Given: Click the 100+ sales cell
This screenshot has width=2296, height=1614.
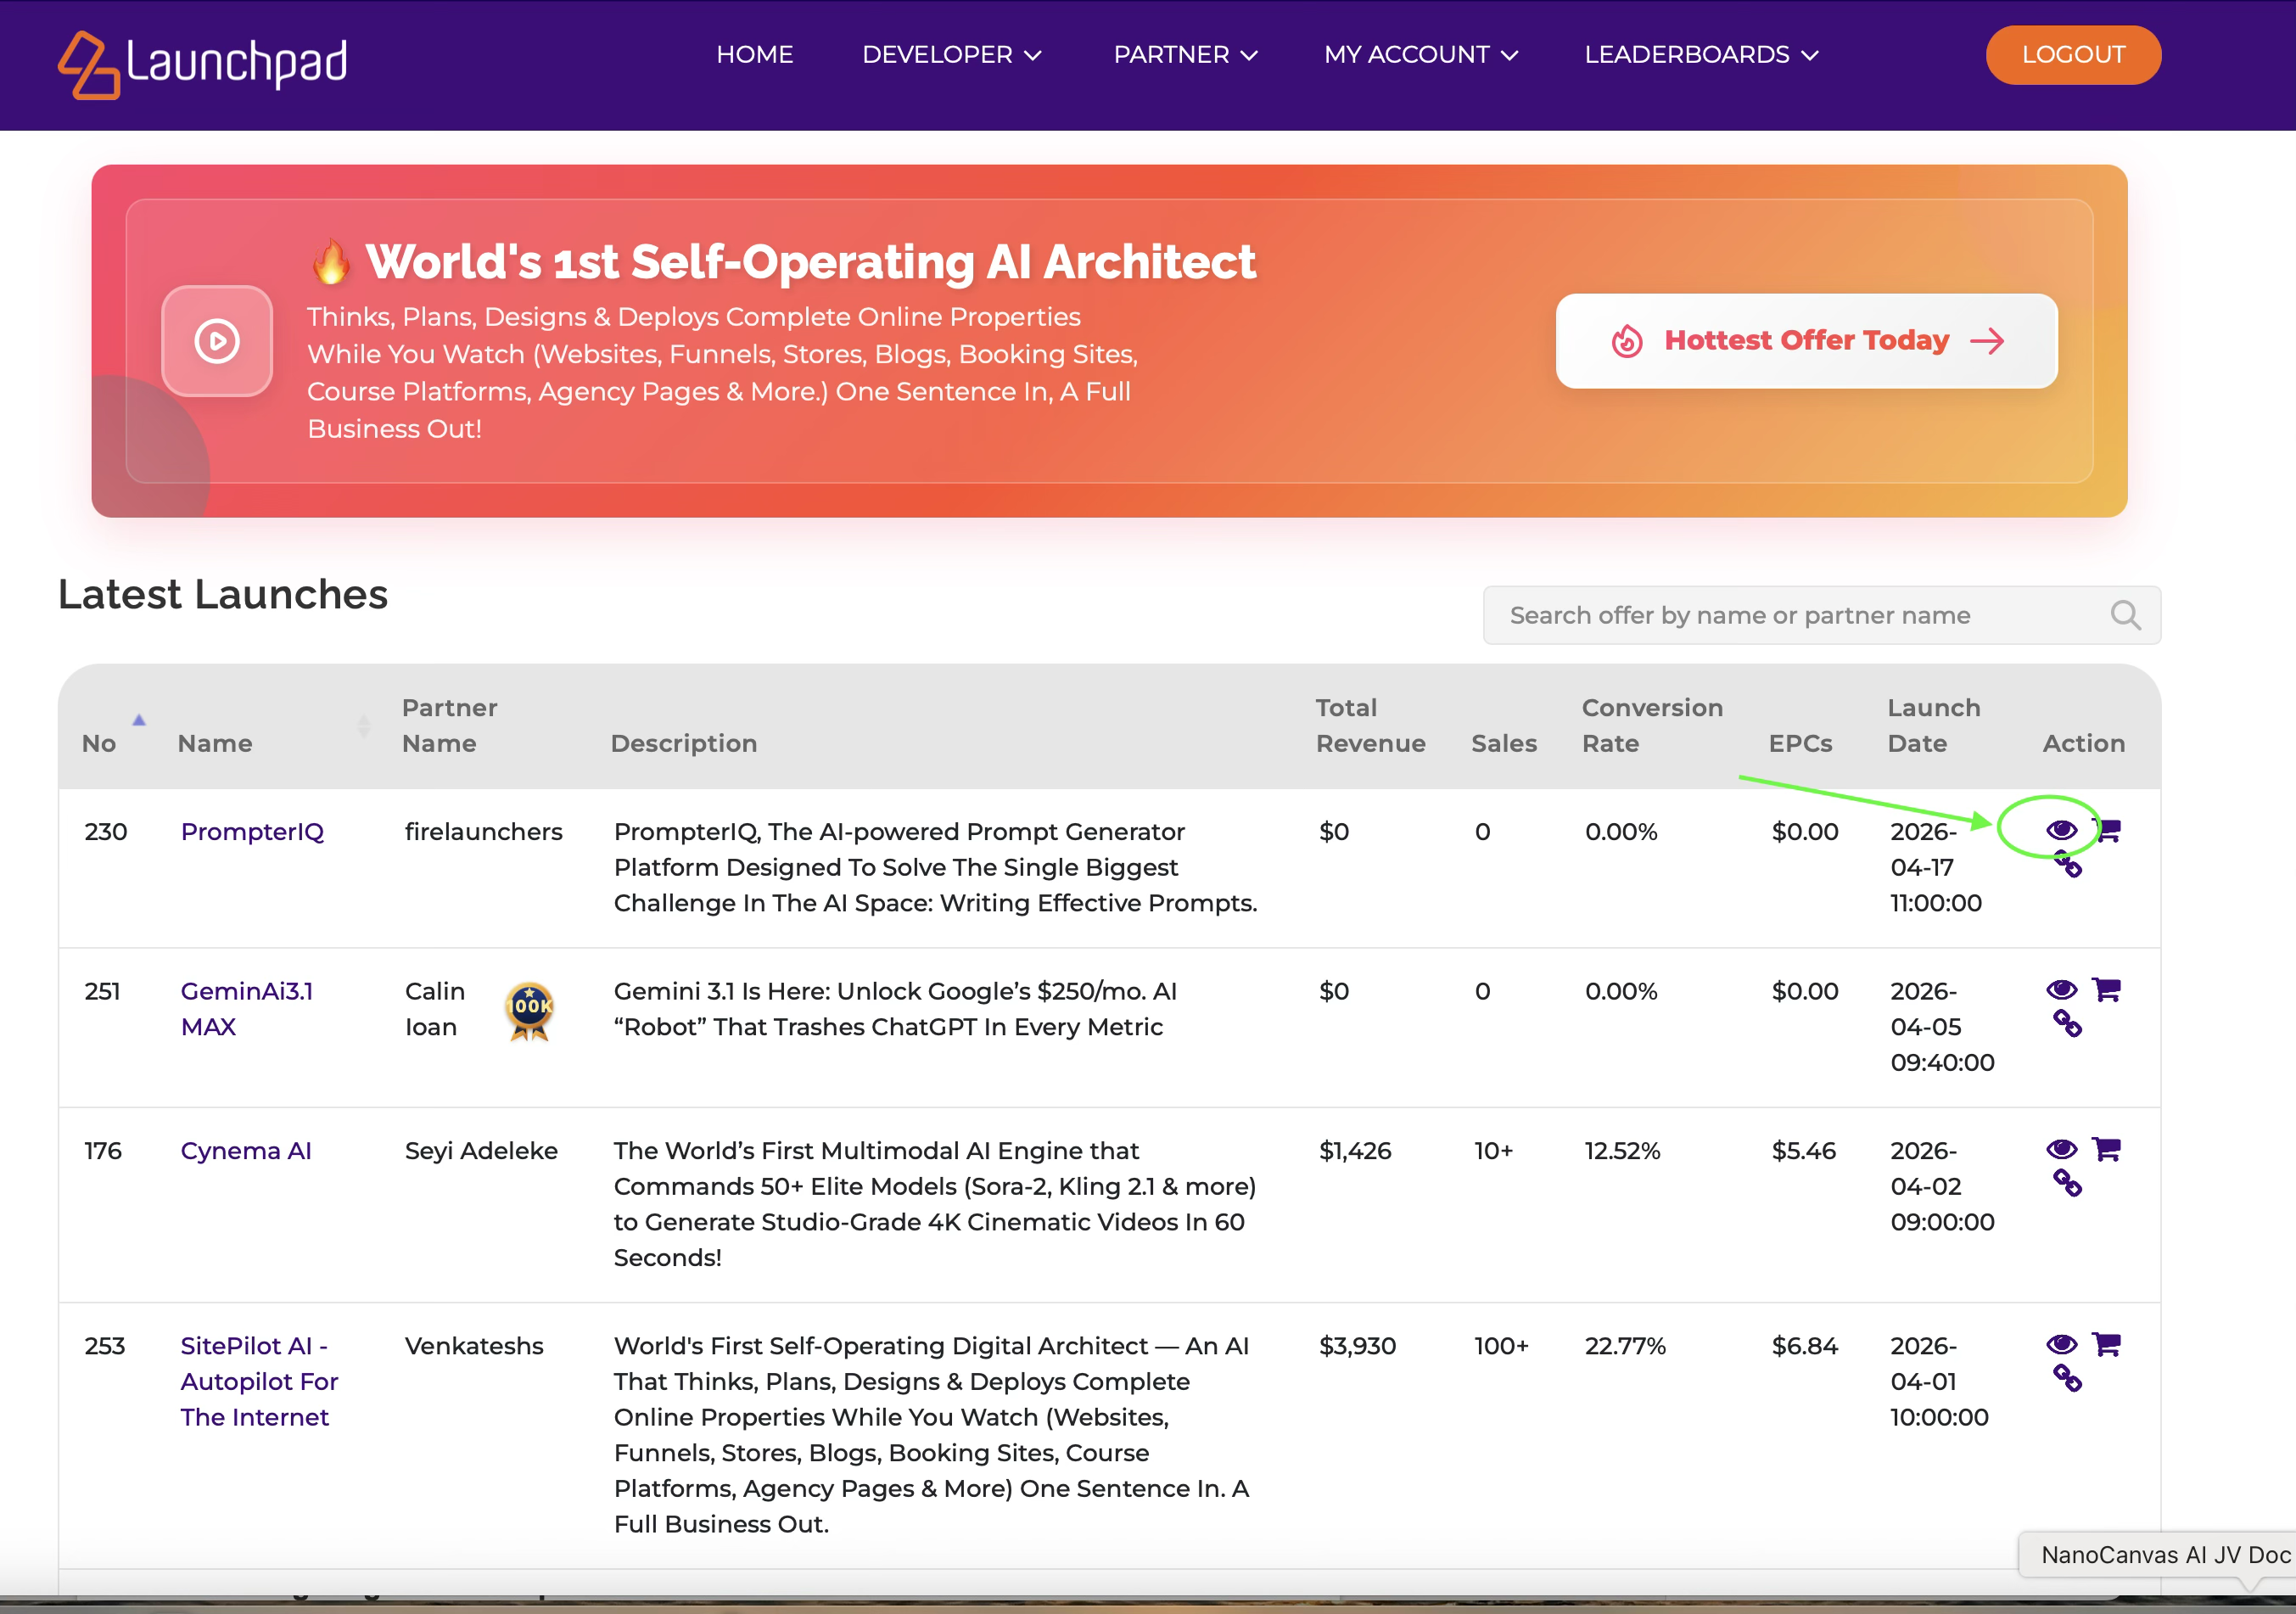Looking at the screenshot, I should pyautogui.click(x=1502, y=1346).
